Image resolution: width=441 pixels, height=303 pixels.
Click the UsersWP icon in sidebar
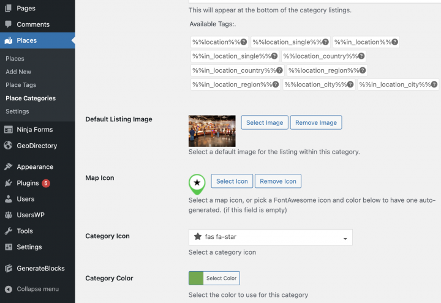pos(8,215)
